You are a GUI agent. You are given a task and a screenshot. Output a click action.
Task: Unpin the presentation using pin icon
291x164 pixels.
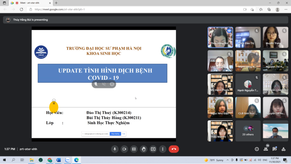[x=96, y=84]
